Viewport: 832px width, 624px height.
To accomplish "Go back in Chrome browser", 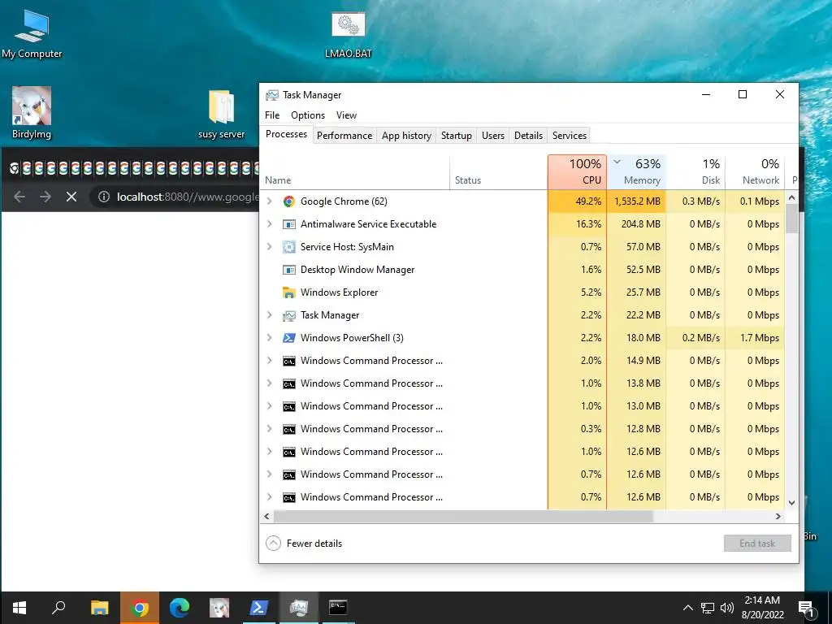I will pyautogui.click(x=19, y=197).
